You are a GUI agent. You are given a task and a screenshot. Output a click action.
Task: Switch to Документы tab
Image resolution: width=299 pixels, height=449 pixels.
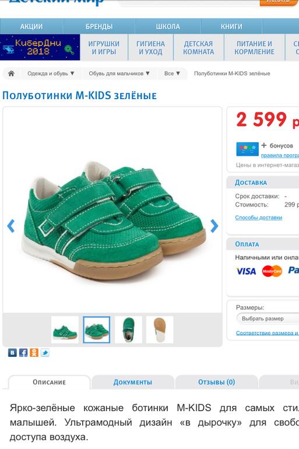coord(133,382)
